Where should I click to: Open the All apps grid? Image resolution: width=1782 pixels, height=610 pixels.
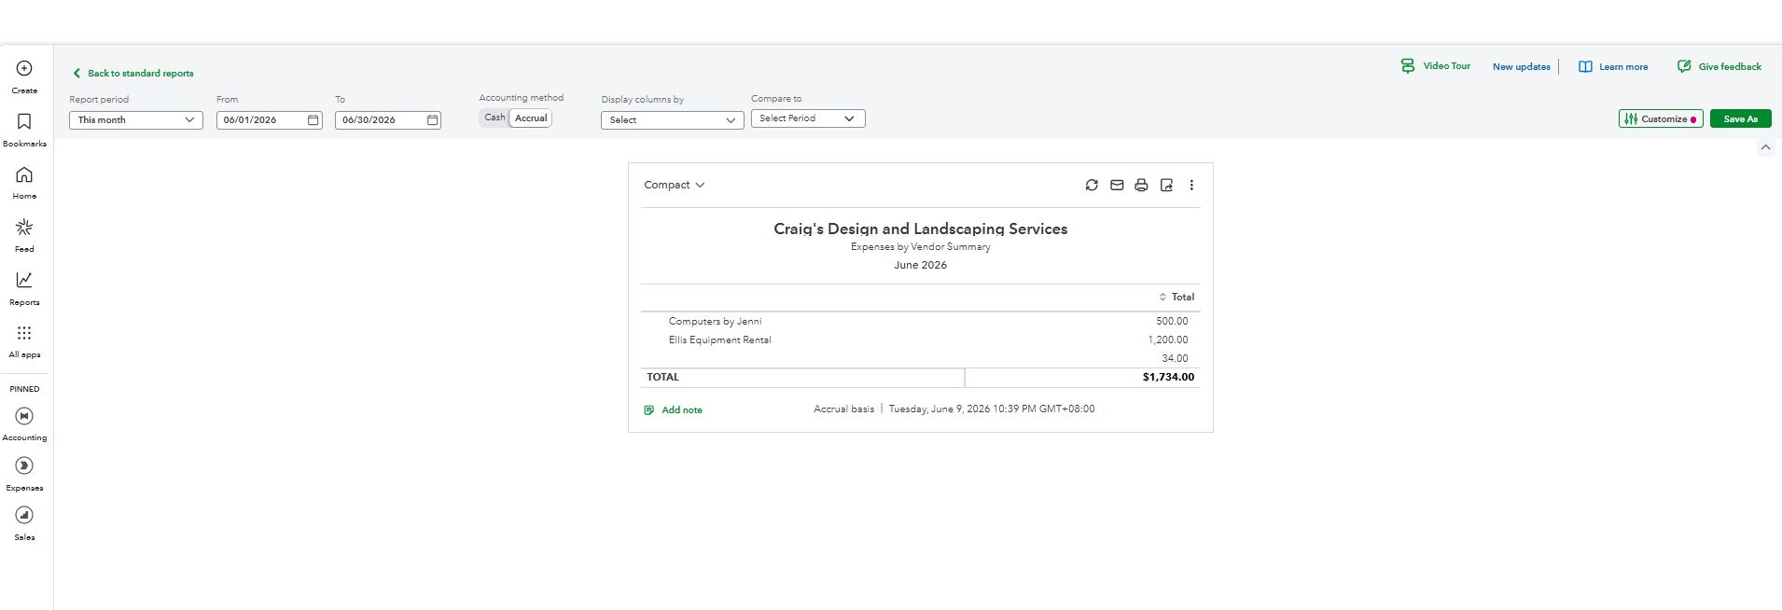24,333
